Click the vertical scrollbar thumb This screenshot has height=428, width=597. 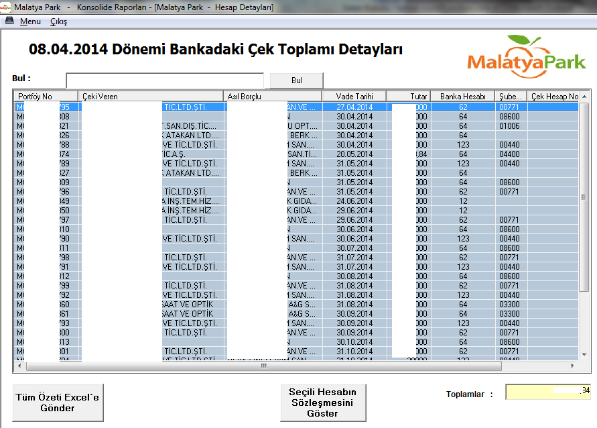pyautogui.click(x=584, y=197)
